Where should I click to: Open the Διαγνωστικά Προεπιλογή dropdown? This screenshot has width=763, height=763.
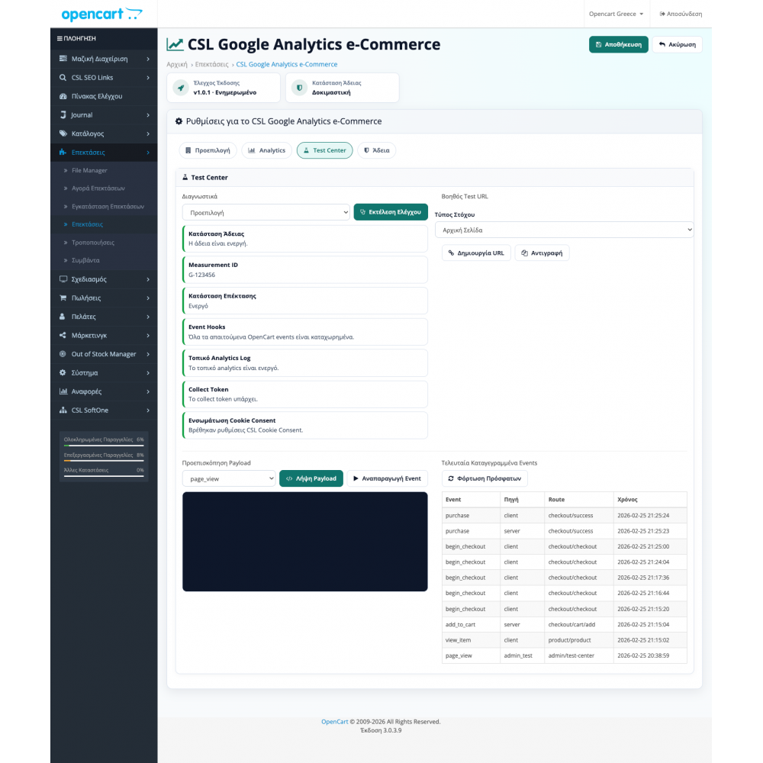[x=266, y=212]
